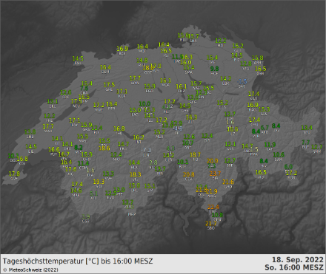Click the 22.4 reading at Lugano
This screenshot has width=326, height=274.
pos(213,207)
